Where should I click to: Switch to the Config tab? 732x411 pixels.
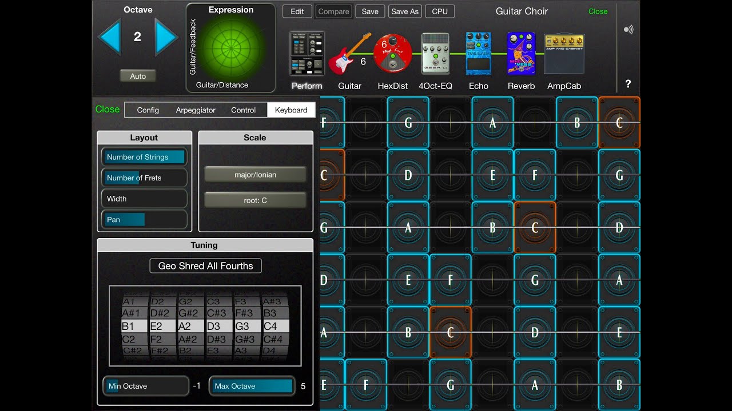pyautogui.click(x=148, y=110)
